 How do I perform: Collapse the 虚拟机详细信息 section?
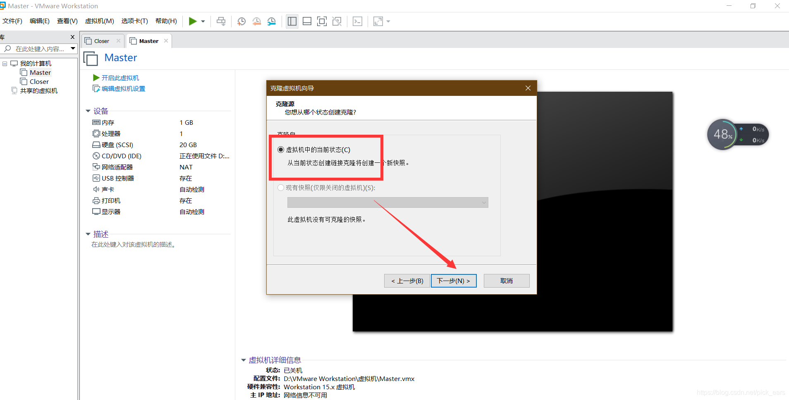pos(244,360)
